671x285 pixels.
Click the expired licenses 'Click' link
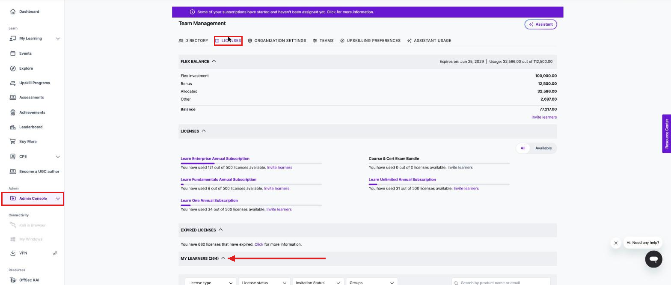pyautogui.click(x=259, y=245)
